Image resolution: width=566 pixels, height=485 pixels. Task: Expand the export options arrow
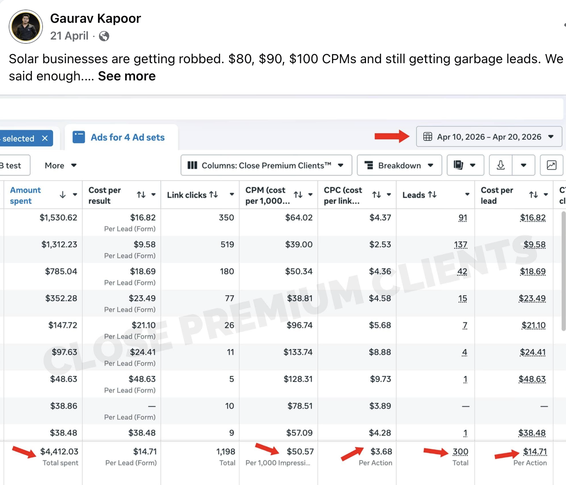pyautogui.click(x=523, y=166)
